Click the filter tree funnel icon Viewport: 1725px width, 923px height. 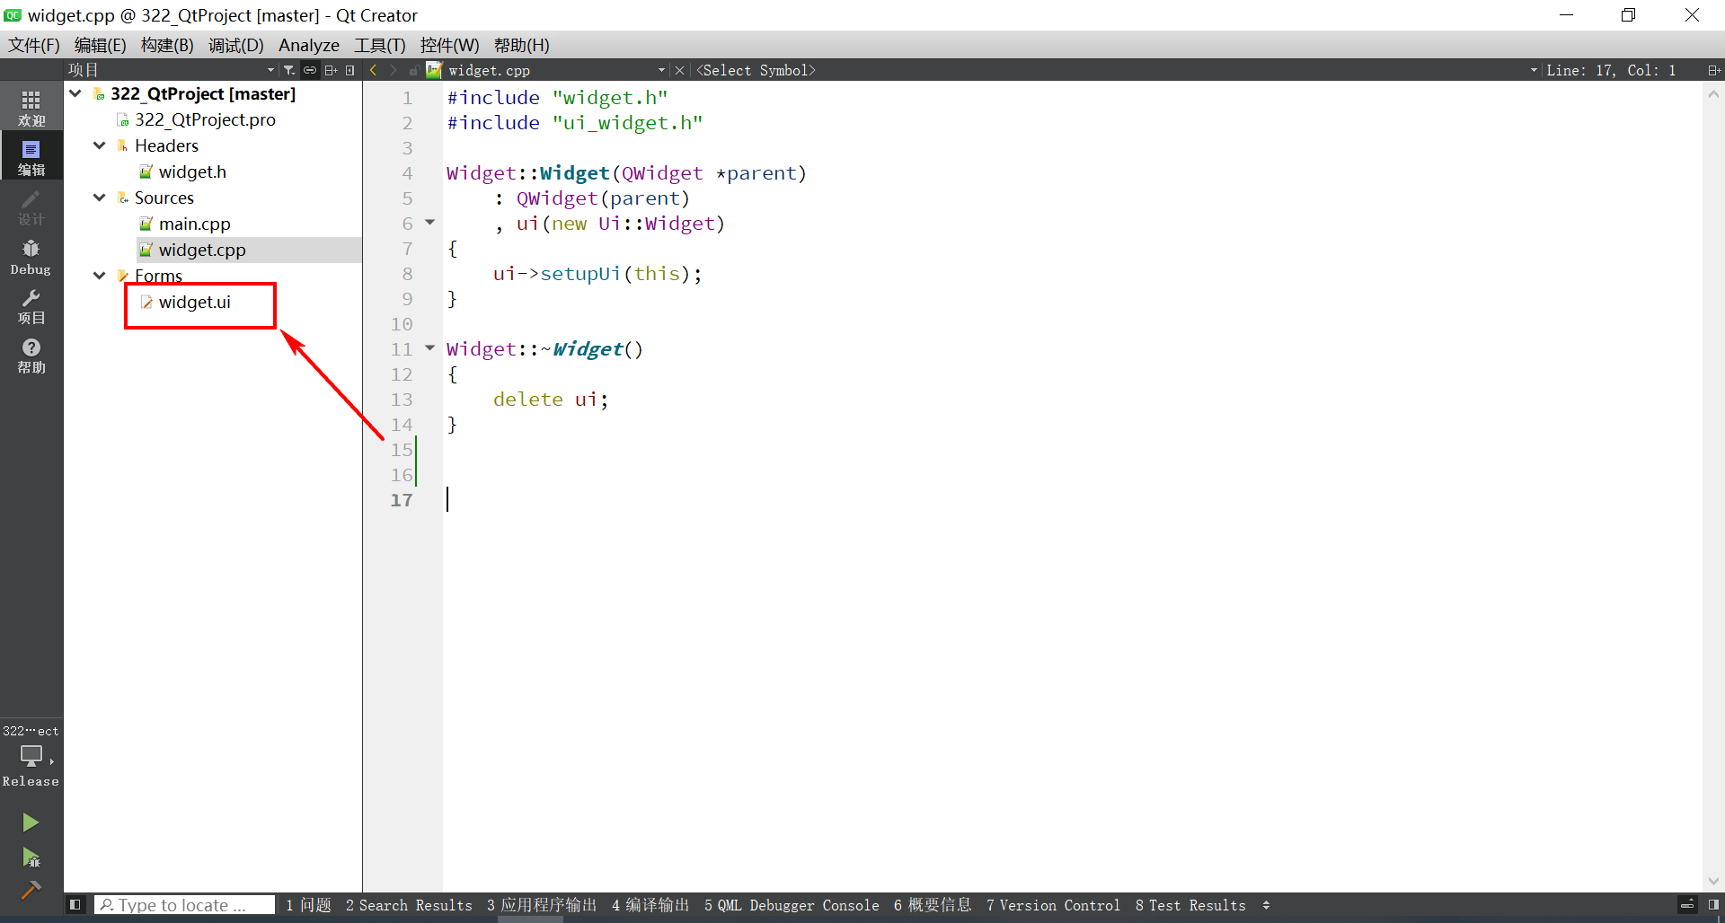(289, 70)
